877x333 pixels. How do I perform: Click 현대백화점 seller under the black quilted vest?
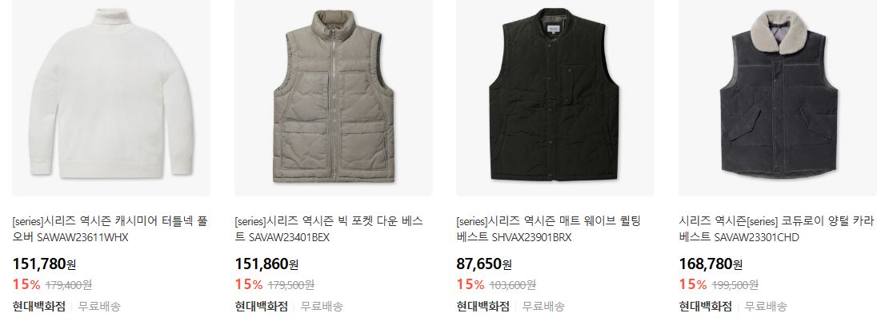pyautogui.click(x=483, y=306)
